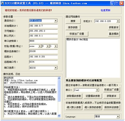Click 恢复出厂设置 in network operations panel
Viewport: 125px width, 121px height.
[x=77, y=34]
